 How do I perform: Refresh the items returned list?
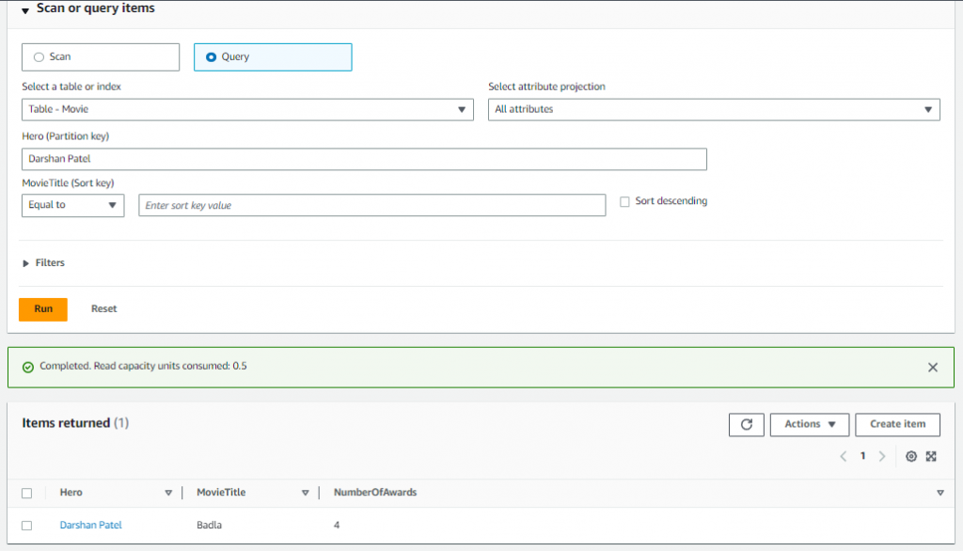(x=746, y=424)
